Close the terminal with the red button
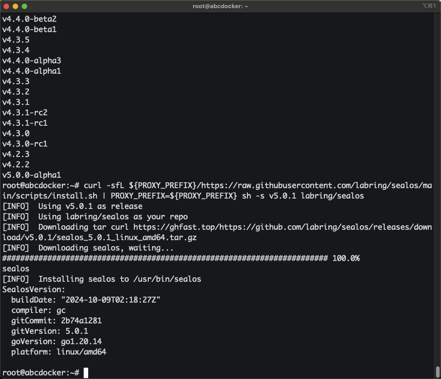The width and height of the screenshot is (441, 379). click(6, 6)
